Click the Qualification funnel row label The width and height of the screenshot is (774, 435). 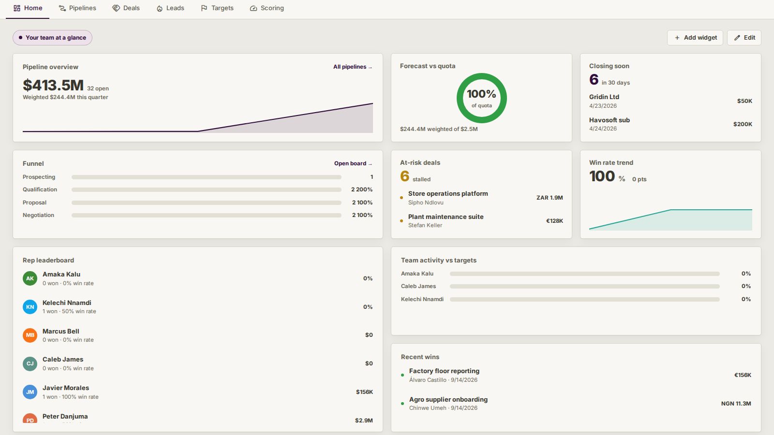(x=40, y=189)
